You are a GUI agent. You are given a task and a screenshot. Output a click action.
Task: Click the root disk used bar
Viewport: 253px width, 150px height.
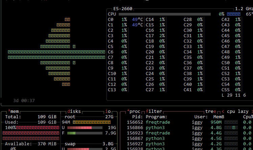(85, 128)
